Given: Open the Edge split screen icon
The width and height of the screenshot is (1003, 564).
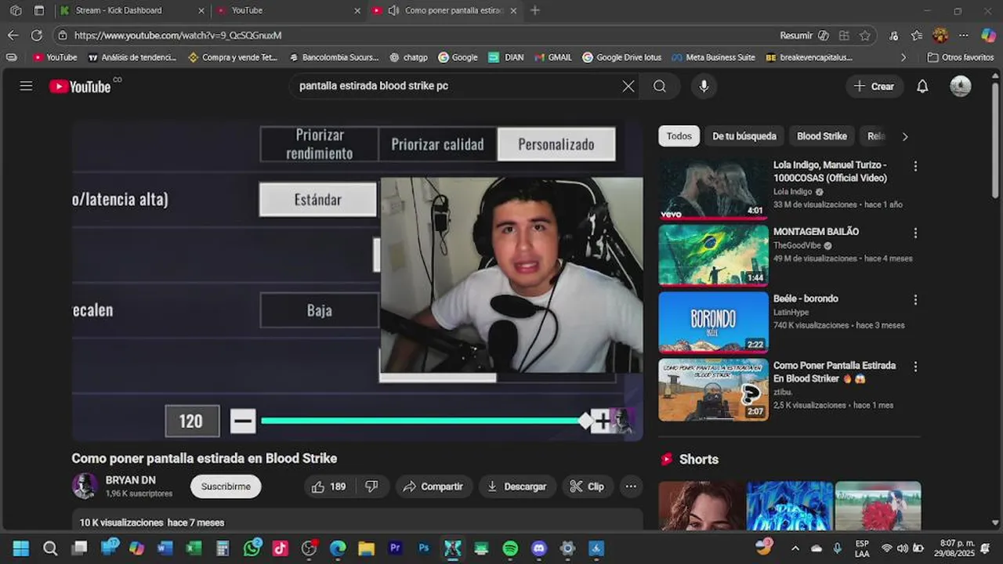Looking at the screenshot, I should pyautogui.click(x=844, y=35).
